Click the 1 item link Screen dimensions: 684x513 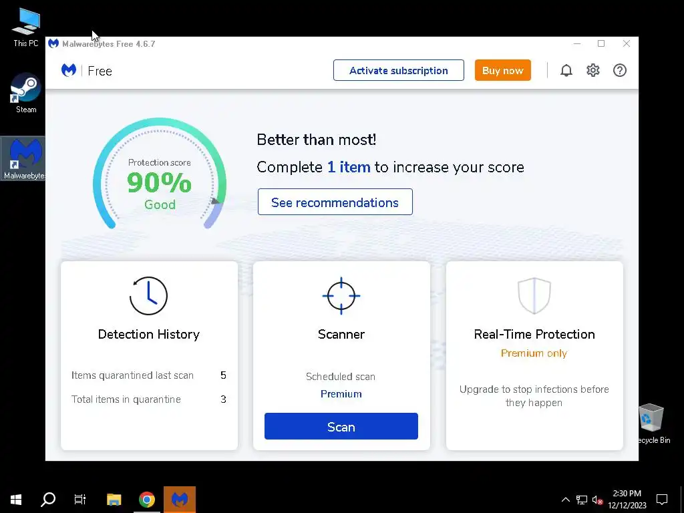point(349,167)
